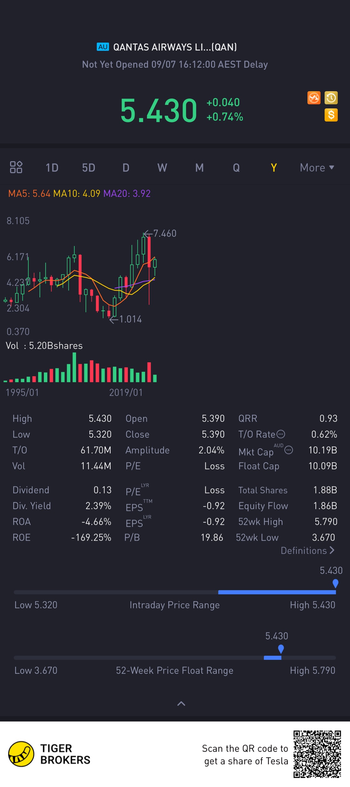The height and width of the screenshot is (787, 350).
Task: Tap the MA5 MA10 MA20 indicator line
Action: [79, 193]
